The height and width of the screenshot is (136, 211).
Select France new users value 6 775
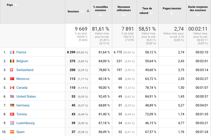coord(118,52)
